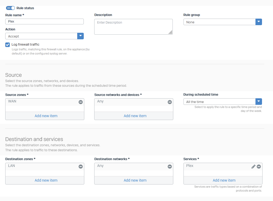The height and width of the screenshot is (201, 273).
Task: Add new item to Services
Action: tap(224, 180)
